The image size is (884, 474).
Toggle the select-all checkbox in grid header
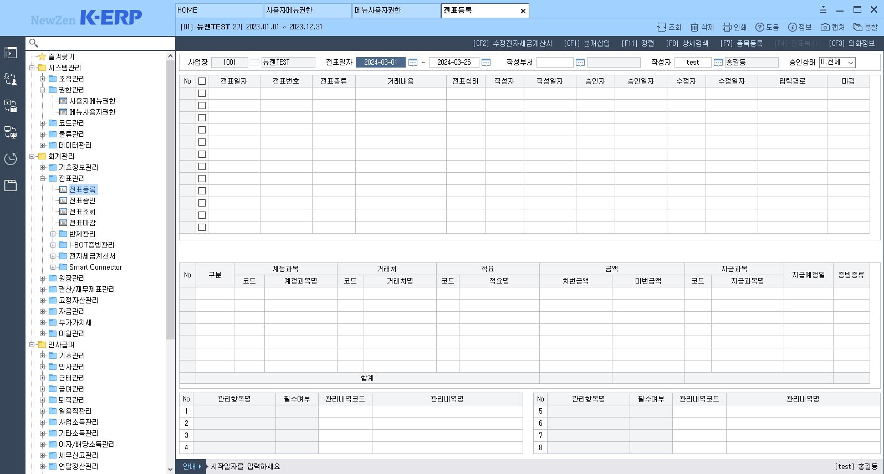tap(202, 81)
